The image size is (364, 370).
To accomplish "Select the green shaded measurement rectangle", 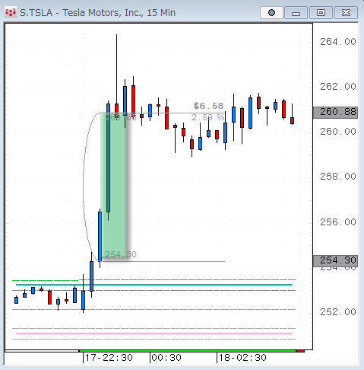I will (x=114, y=187).
